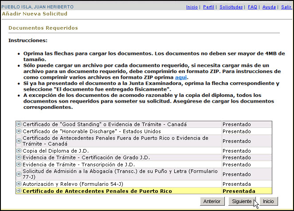Click arrow icon beside Honorable Discharge certificate
This screenshot has width=294, height=211.
click(x=19, y=131)
